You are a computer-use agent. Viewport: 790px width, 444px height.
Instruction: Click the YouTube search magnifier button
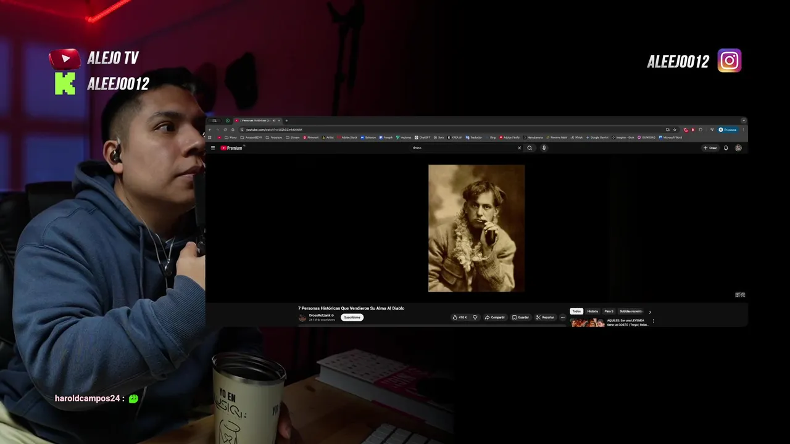pyautogui.click(x=530, y=148)
